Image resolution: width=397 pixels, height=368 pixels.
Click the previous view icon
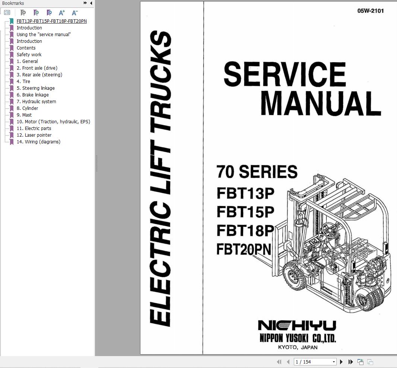[361, 362]
